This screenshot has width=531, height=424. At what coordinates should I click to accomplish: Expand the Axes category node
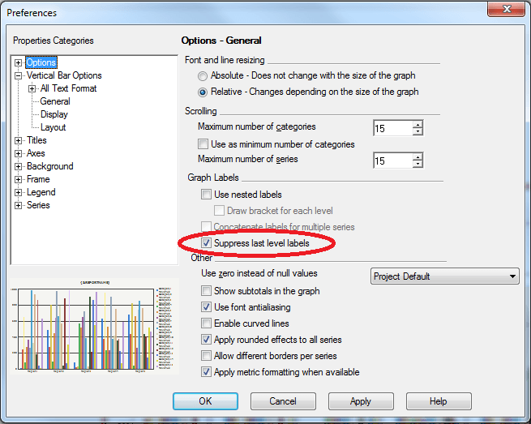pyautogui.click(x=19, y=153)
